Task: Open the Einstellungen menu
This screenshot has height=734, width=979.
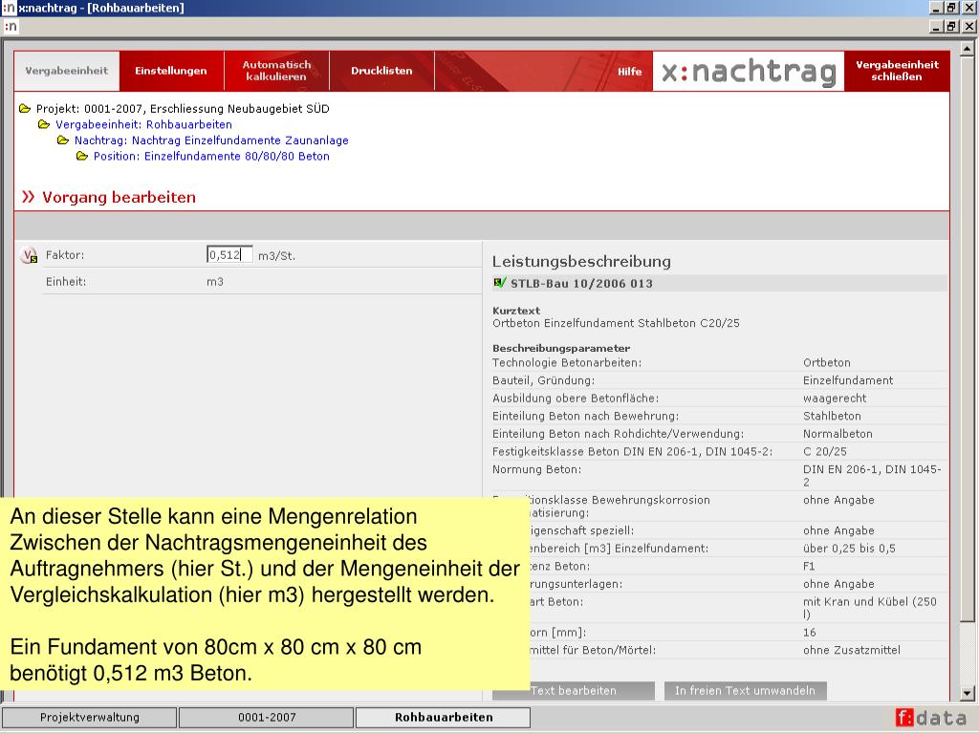Action: 171,71
